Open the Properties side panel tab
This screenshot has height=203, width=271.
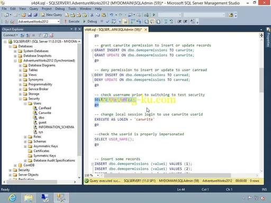tap(268, 38)
